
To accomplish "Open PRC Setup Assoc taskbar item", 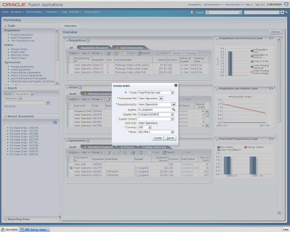I will click(x=34, y=229).
